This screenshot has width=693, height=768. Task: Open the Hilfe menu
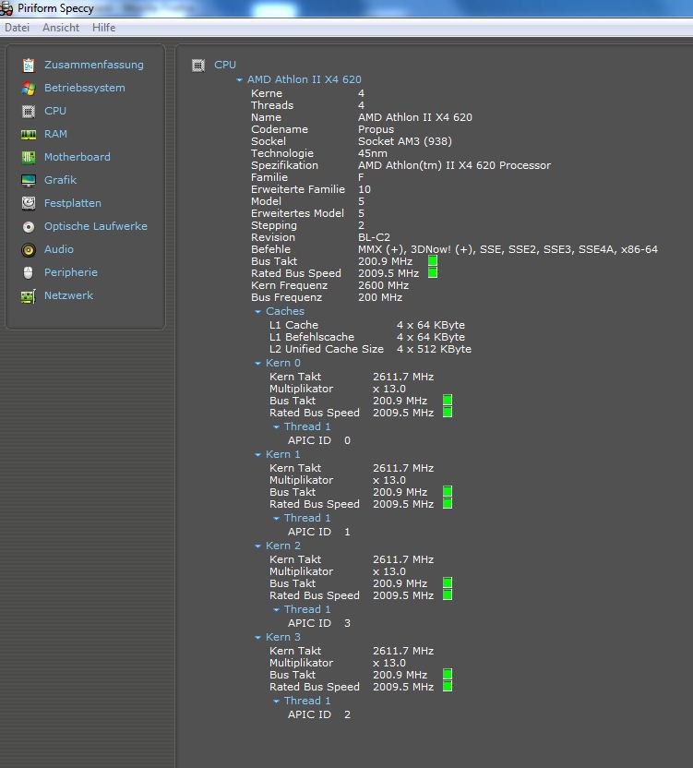[x=104, y=28]
